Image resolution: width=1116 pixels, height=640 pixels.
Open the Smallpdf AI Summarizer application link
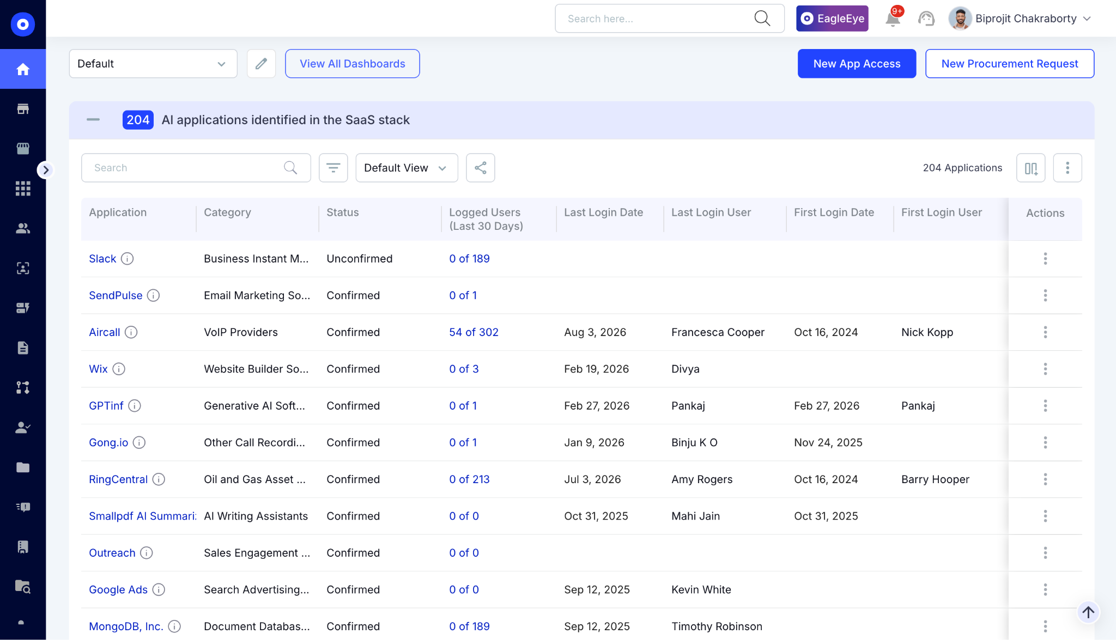(142, 516)
